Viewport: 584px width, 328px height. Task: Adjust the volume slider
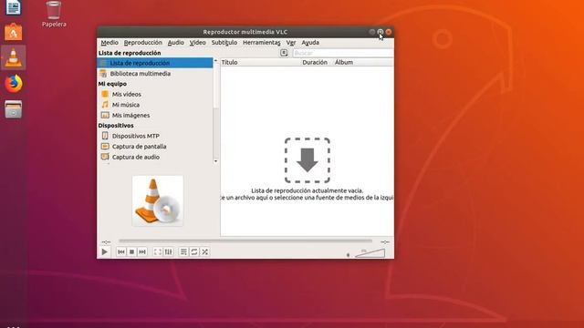coord(370,253)
